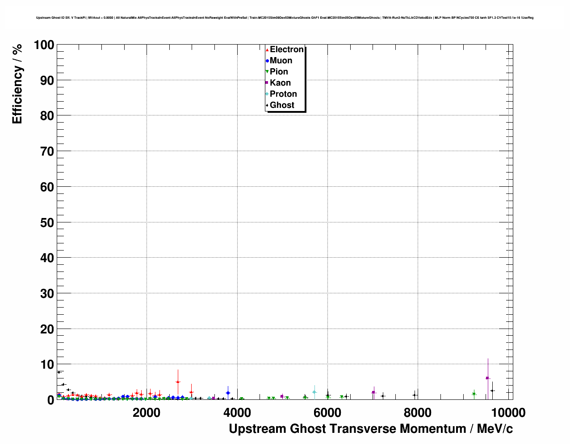Click the purple Kaon square marker in legend
The width and height of the screenshot is (570, 444).
tap(267, 83)
